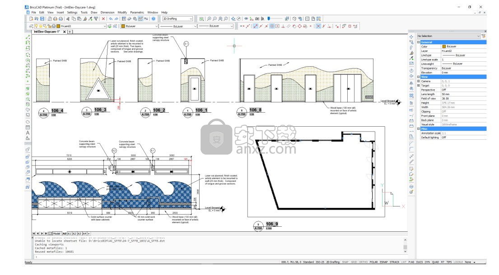Open the File menu
This screenshot has height=275, width=499.
point(33,12)
